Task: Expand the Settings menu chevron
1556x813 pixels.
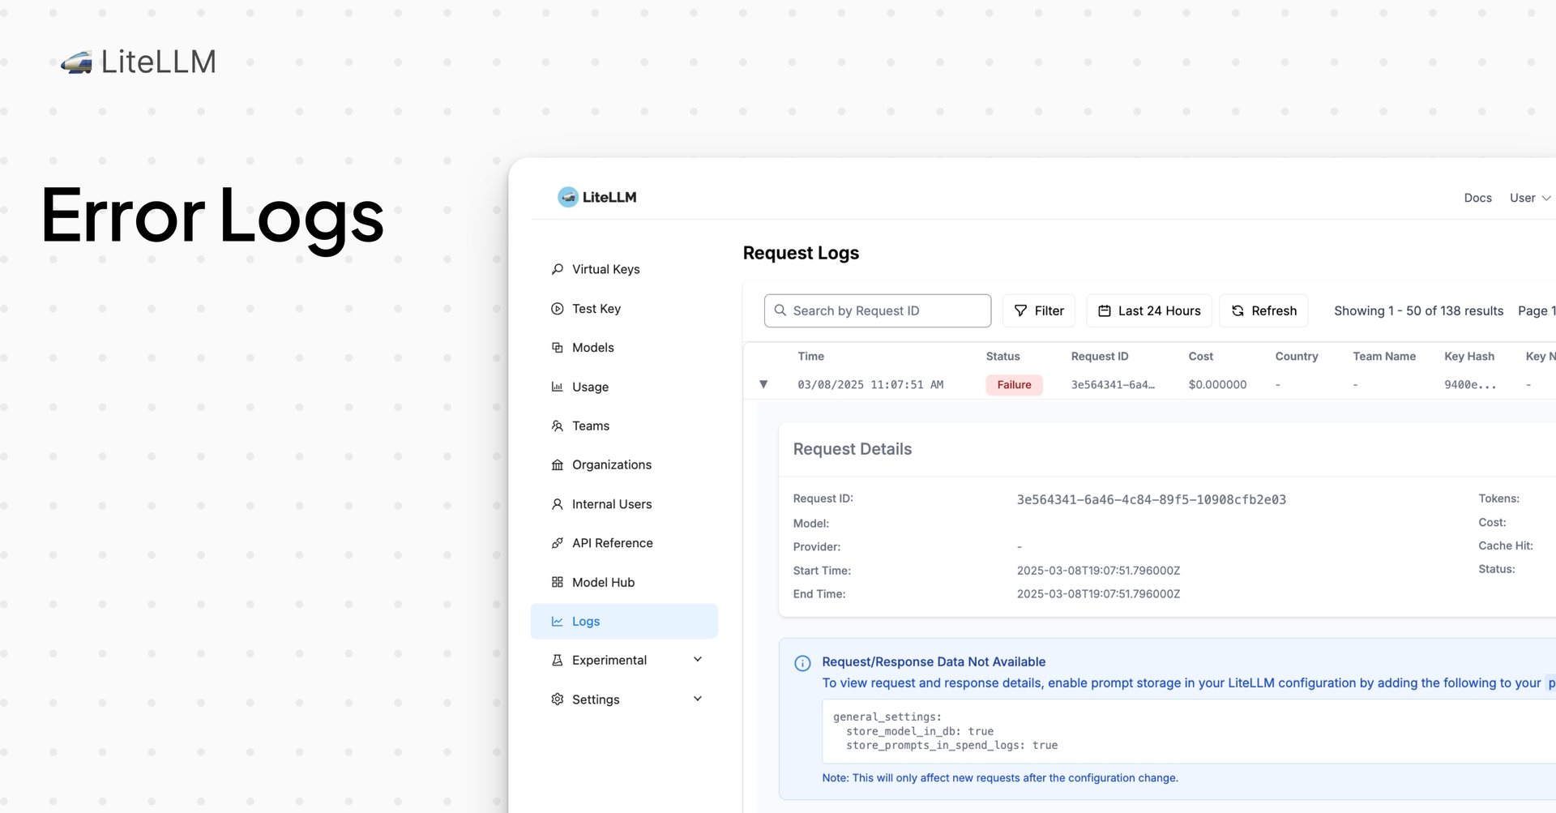Action: point(698,699)
